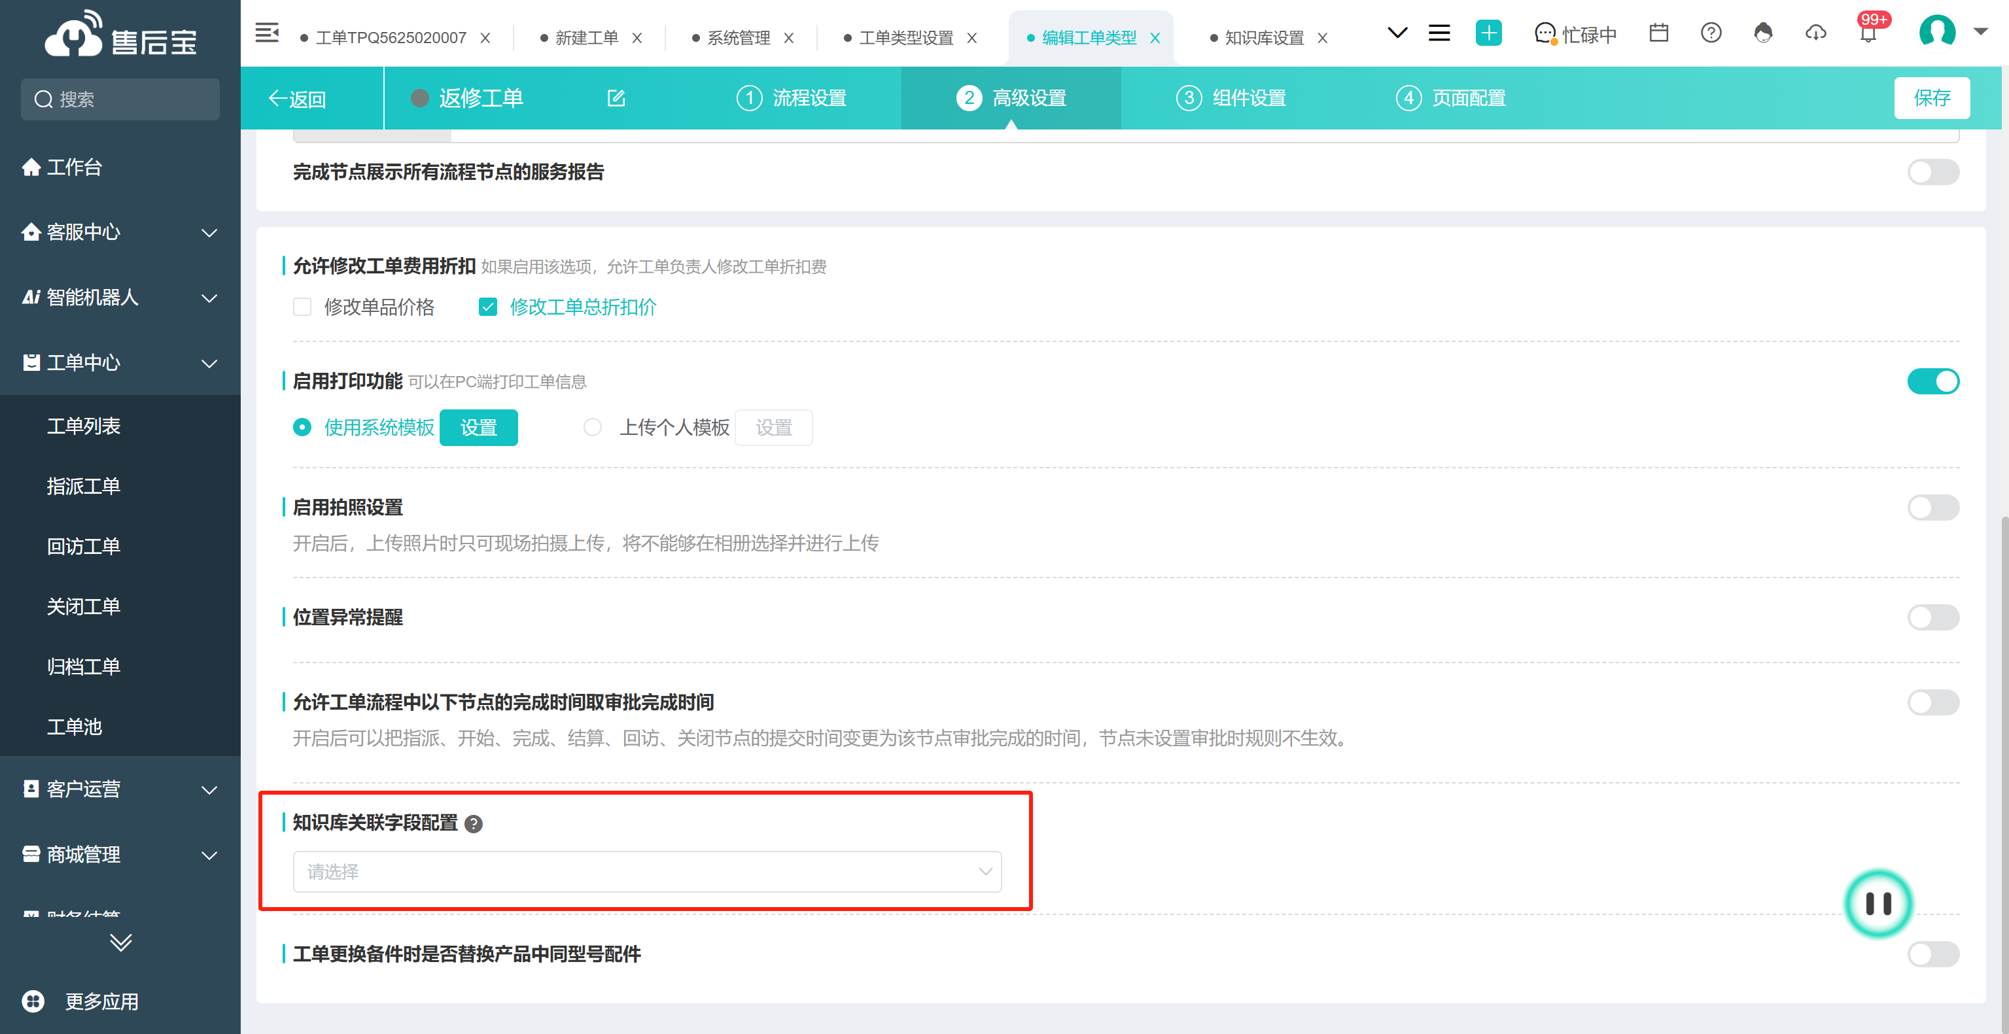
Task: Click the 保存 button
Action: [x=1932, y=97]
